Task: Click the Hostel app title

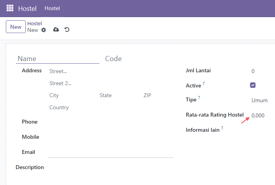Action: (27, 9)
